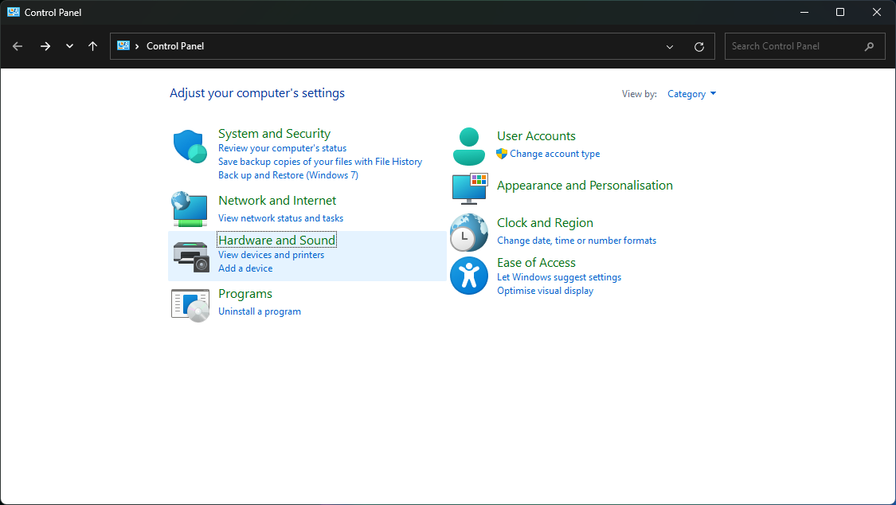Click the Change account type link
Screen dimensions: 896x505
pyautogui.click(x=555, y=154)
